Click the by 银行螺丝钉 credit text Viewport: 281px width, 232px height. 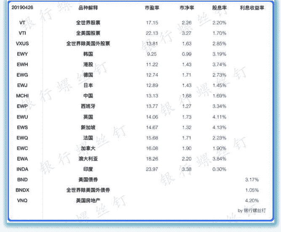tap(252, 210)
